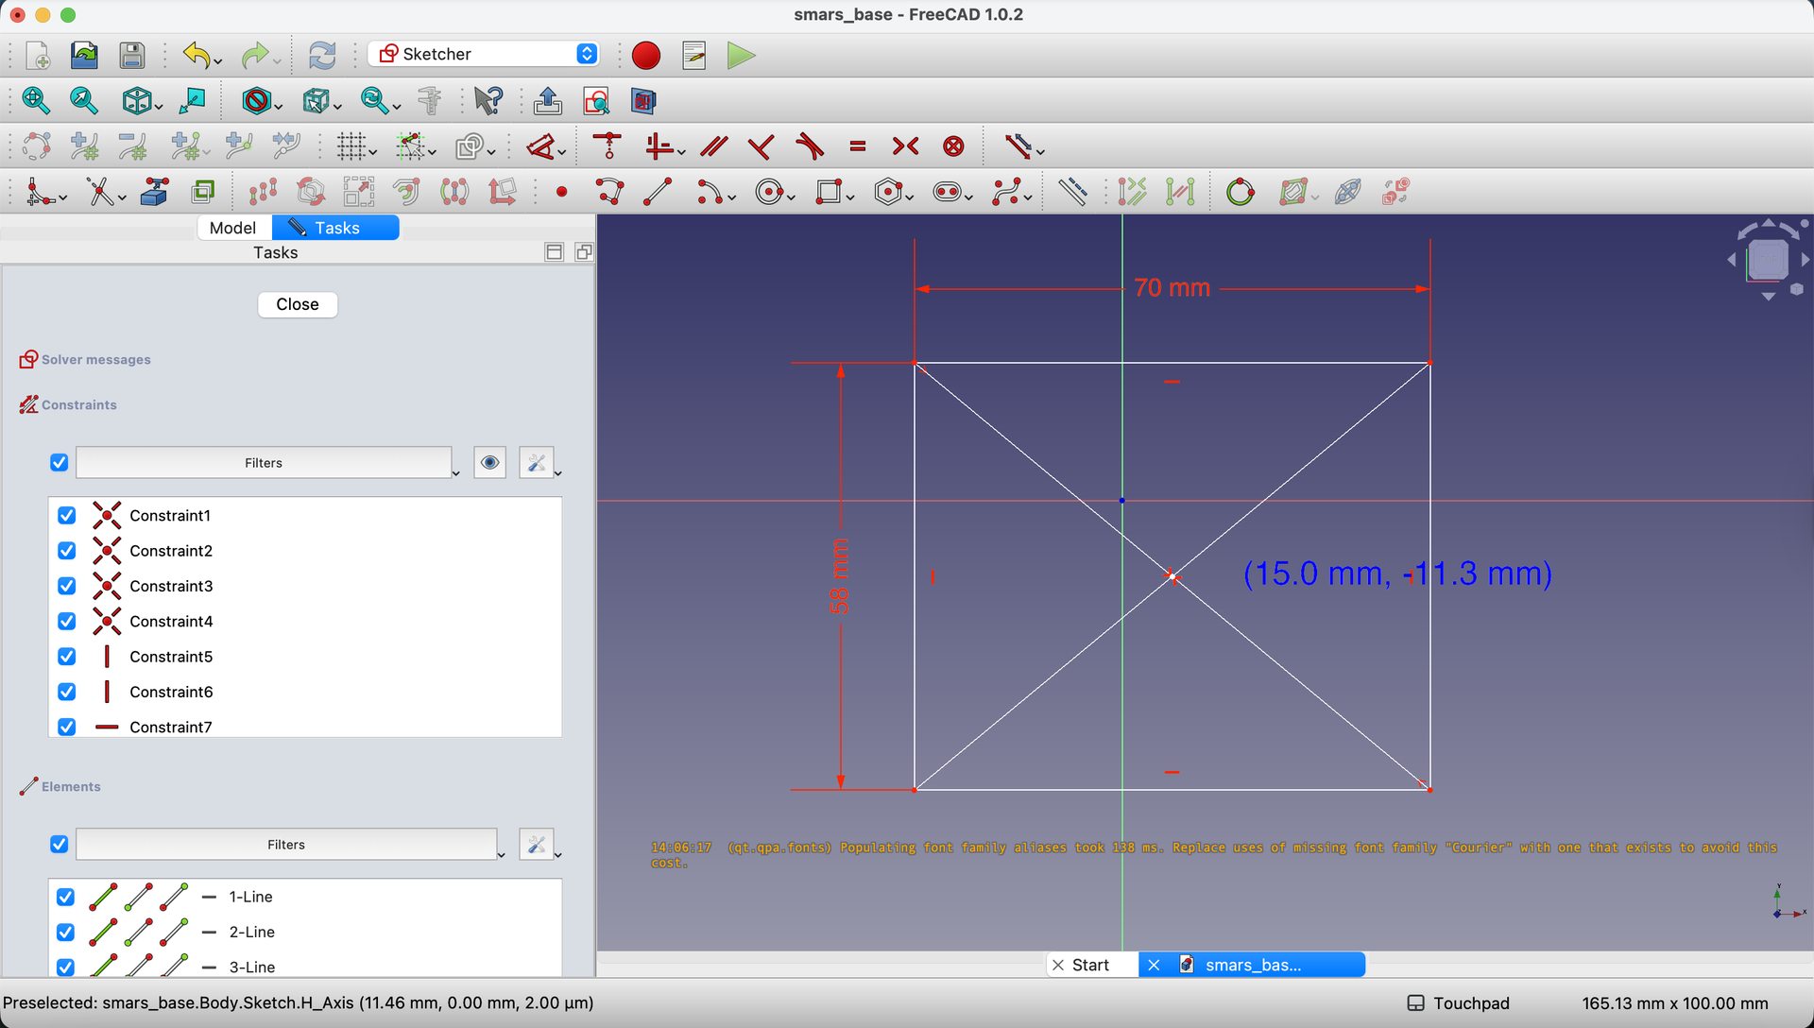
Task: Open the Sketcher workbench dropdown
Action: [484, 54]
